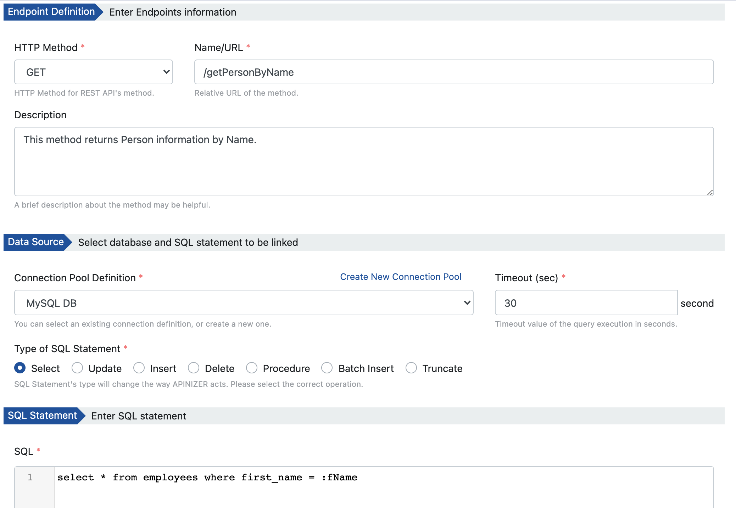Screen dimensions: 736x508
Task: Choose the Update radio button
Action: pos(77,368)
